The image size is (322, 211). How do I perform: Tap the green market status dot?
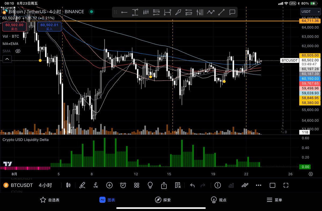92,12
